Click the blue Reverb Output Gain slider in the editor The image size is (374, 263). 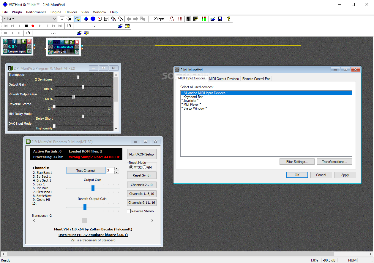[x=85, y=207]
